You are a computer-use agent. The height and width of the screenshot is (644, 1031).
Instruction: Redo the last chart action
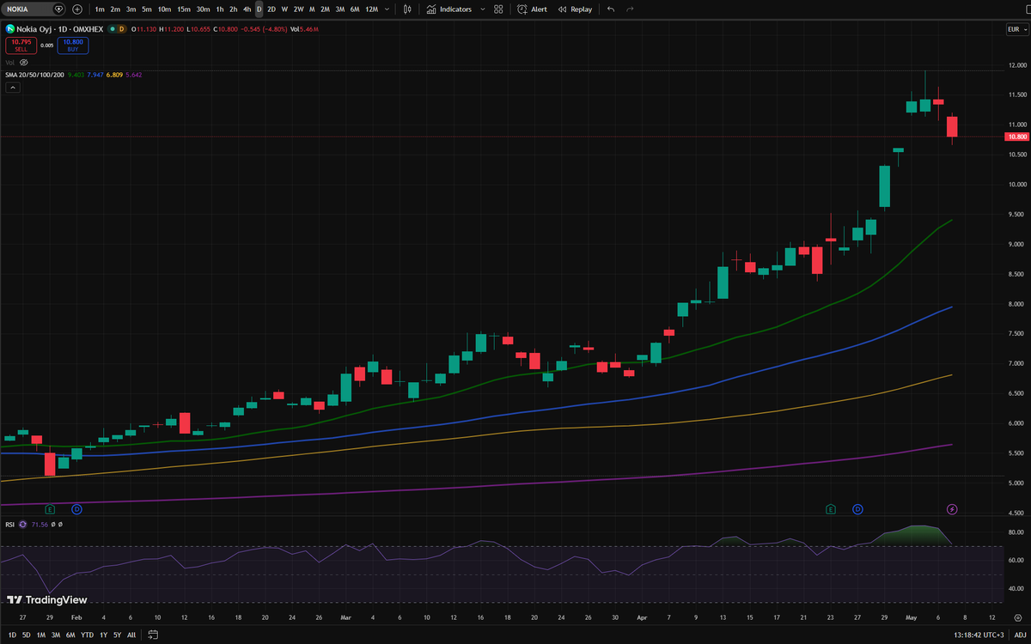[x=631, y=9]
